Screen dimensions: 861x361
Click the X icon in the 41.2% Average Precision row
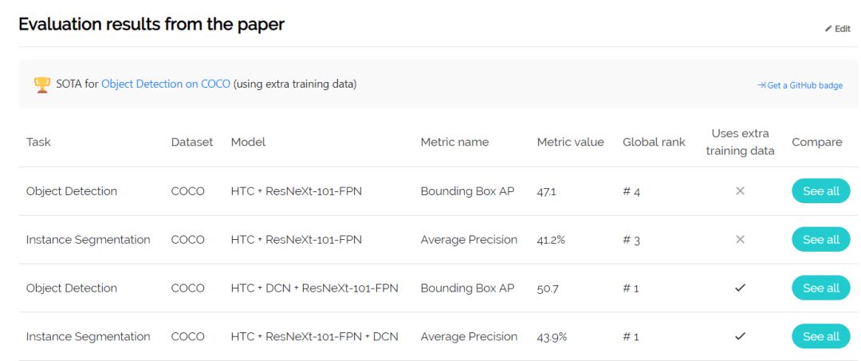click(x=740, y=240)
